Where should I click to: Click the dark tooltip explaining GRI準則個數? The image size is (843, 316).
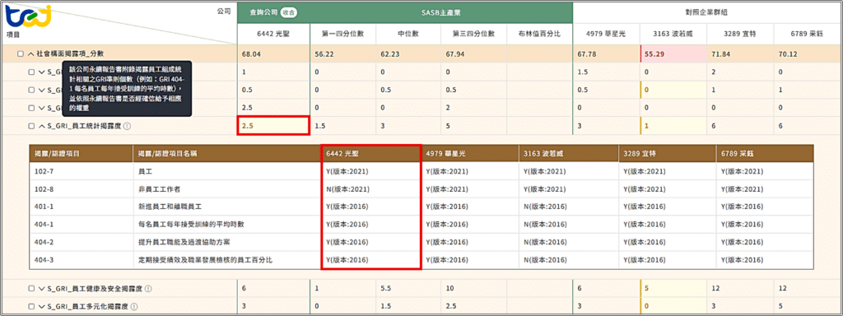pyautogui.click(x=127, y=89)
